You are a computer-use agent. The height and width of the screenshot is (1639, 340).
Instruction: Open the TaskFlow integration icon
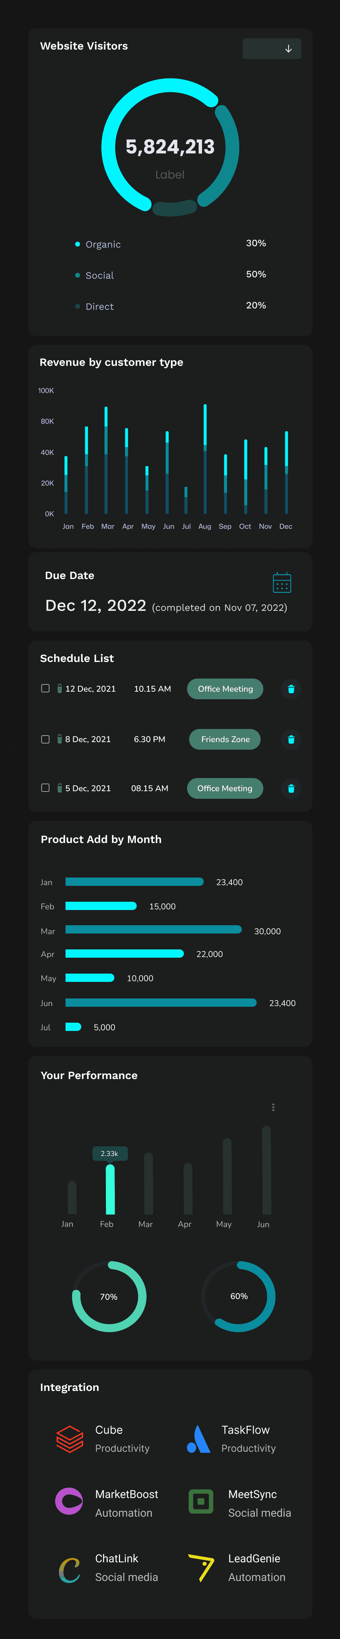click(198, 1439)
